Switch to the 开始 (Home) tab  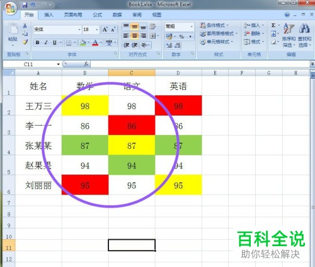tap(29, 15)
